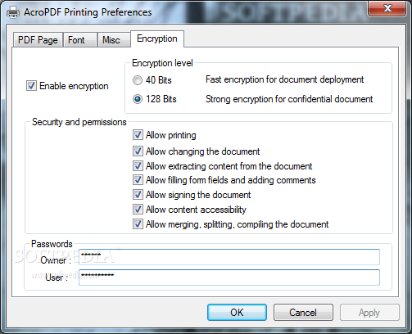Open the Font tab
Viewport: 412px width, 334px height.
point(80,40)
